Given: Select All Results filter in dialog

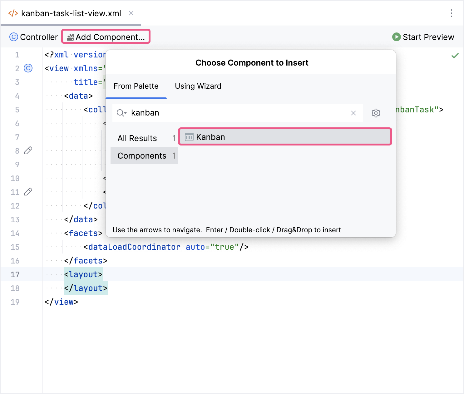Looking at the screenshot, I should (137, 138).
